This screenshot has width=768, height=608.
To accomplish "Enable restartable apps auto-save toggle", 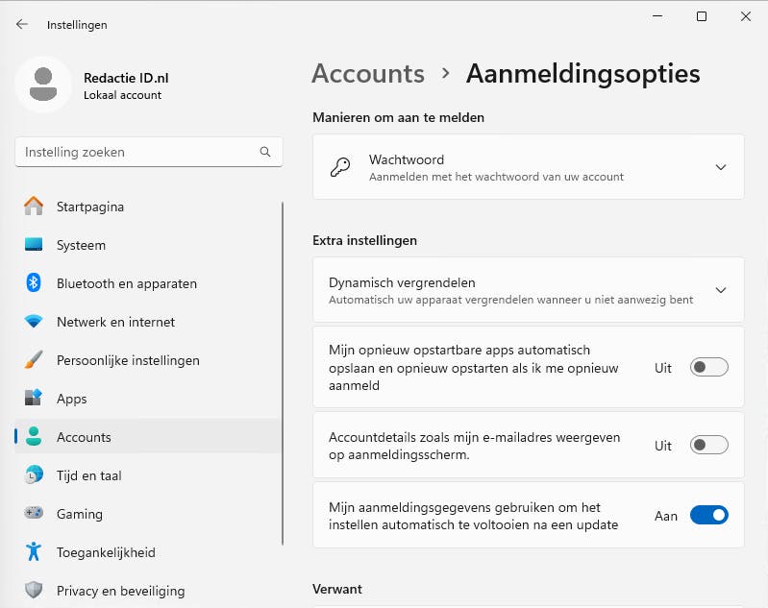I will 708,367.
